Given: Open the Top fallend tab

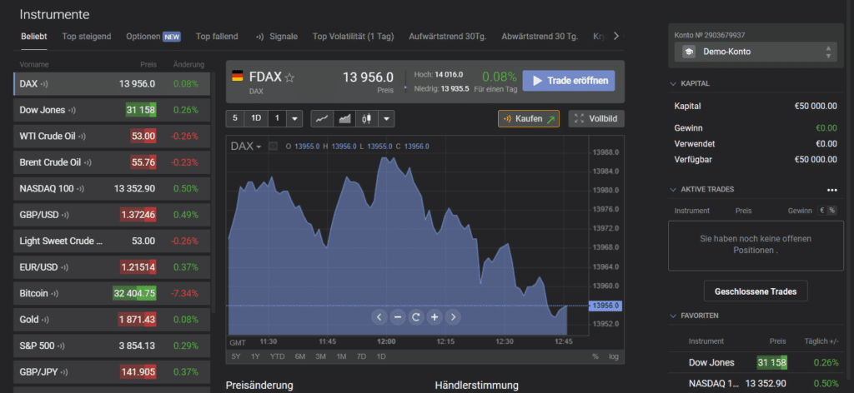Looking at the screenshot, I should pos(217,37).
